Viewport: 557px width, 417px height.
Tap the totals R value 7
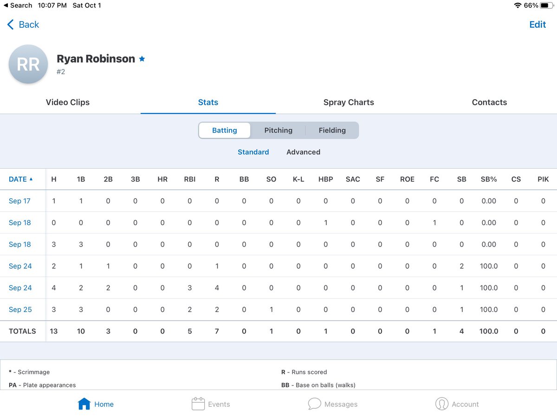(217, 331)
